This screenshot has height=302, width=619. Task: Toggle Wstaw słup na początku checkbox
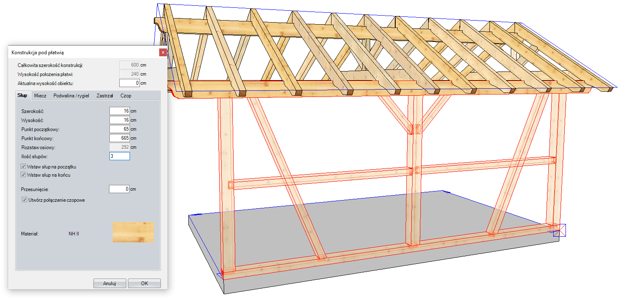point(24,167)
